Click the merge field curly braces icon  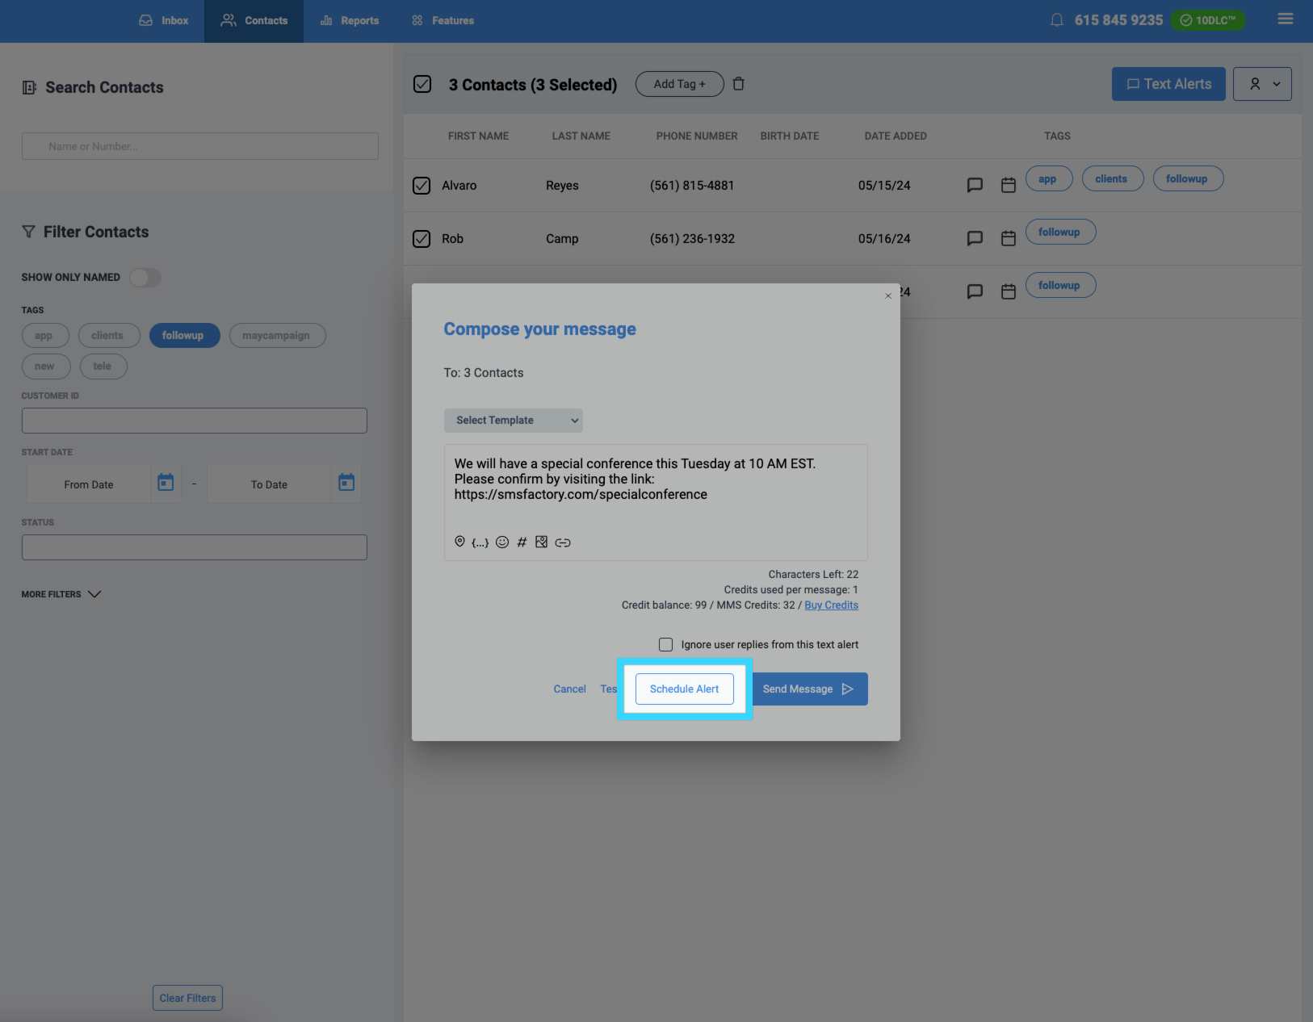tap(480, 542)
